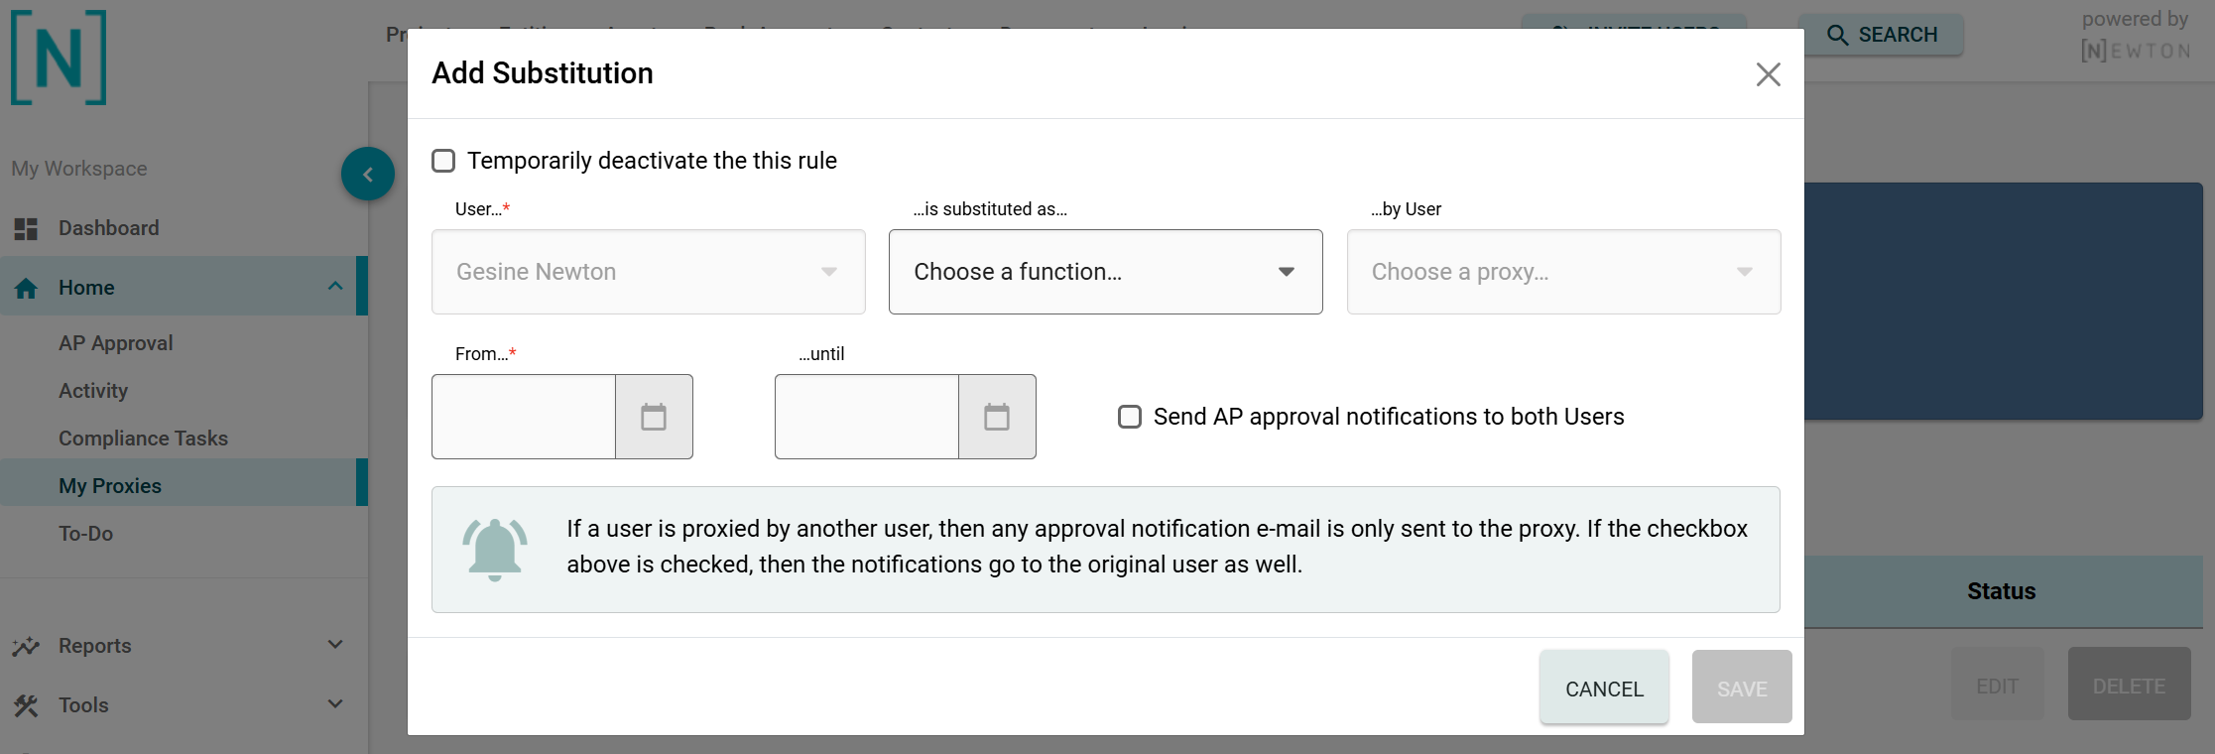Click the Dashboard grid icon
Screen dimensions: 2215x754
pos(26,228)
